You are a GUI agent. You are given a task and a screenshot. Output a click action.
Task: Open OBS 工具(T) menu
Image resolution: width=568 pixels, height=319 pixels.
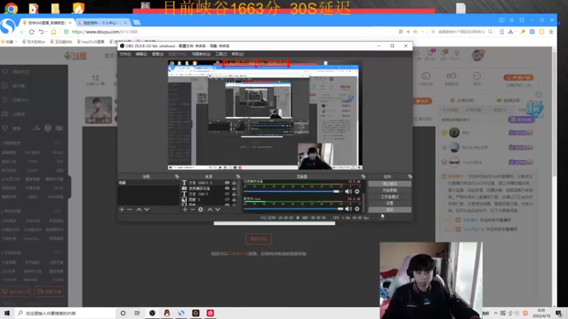pos(221,54)
